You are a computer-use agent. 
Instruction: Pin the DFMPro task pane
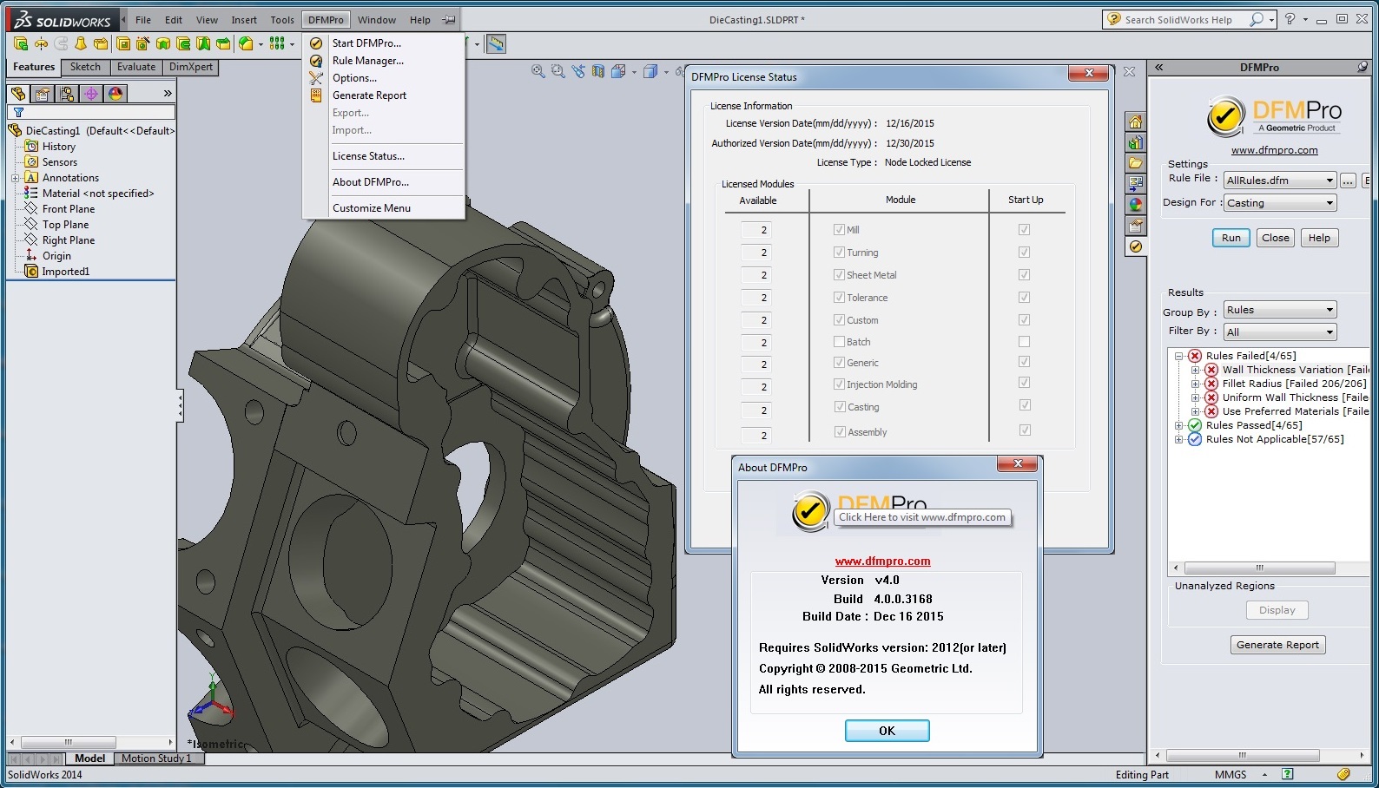(x=1363, y=67)
